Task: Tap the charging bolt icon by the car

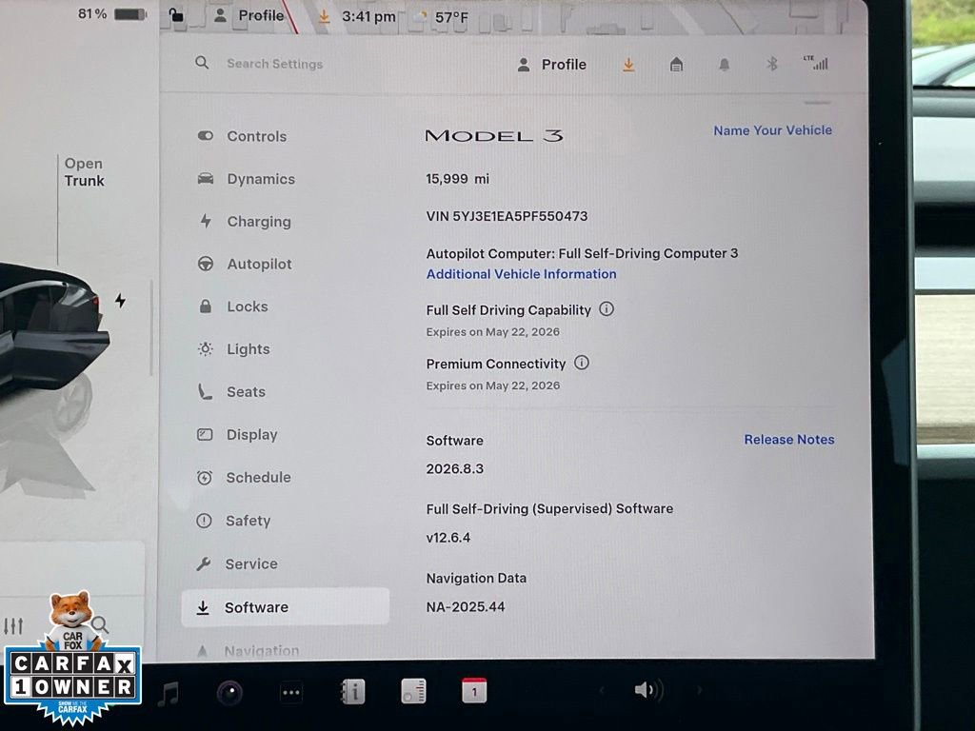Action: (120, 301)
